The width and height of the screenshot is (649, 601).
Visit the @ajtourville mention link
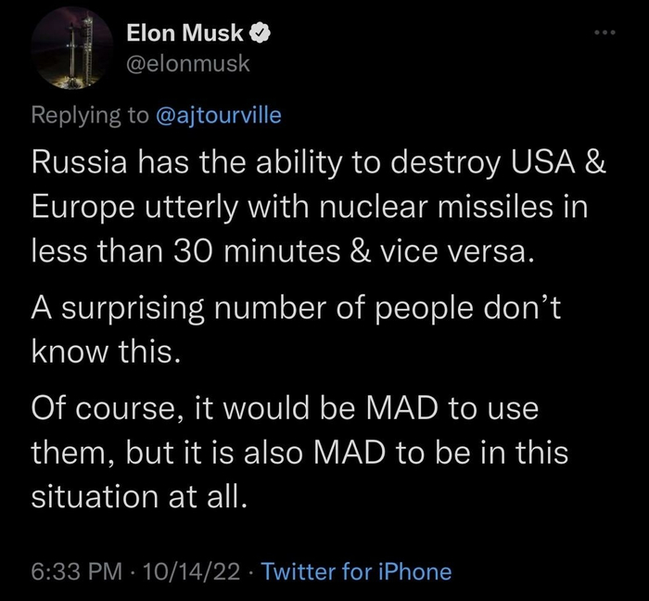point(216,115)
